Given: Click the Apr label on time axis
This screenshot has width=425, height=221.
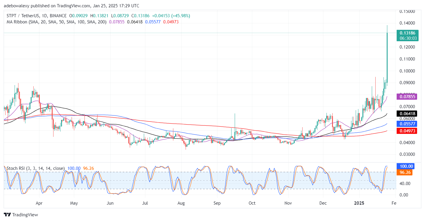Looking at the screenshot, I should (x=39, y=203).
